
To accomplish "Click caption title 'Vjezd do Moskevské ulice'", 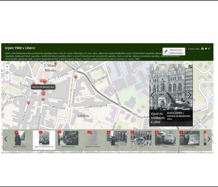I will point(158,118).
